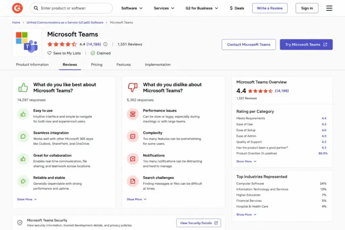Click the Meets Requirements 4.4 score

[324, 118]
